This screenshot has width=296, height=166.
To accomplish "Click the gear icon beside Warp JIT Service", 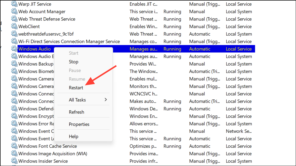I will [x=14, y=4].
